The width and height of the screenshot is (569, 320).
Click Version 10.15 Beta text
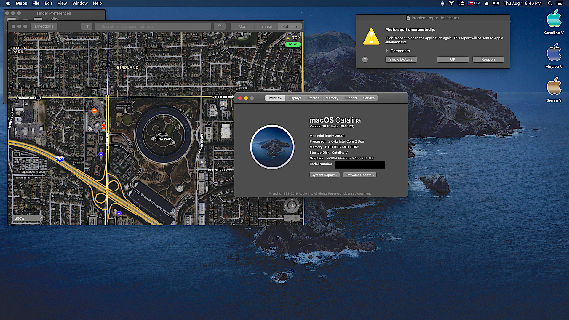[x=332, y=126]
